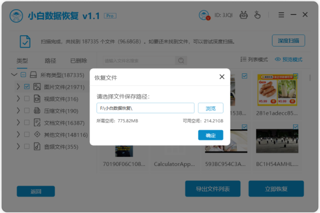Switch to the 路径 tab
320x213 pixels.
[50, 61]
